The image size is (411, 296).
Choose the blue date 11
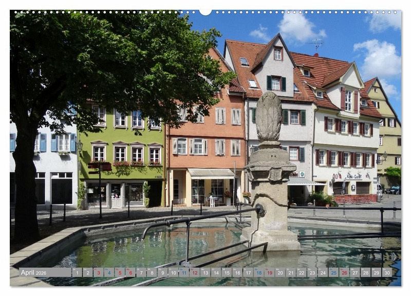tap(184, 272)
